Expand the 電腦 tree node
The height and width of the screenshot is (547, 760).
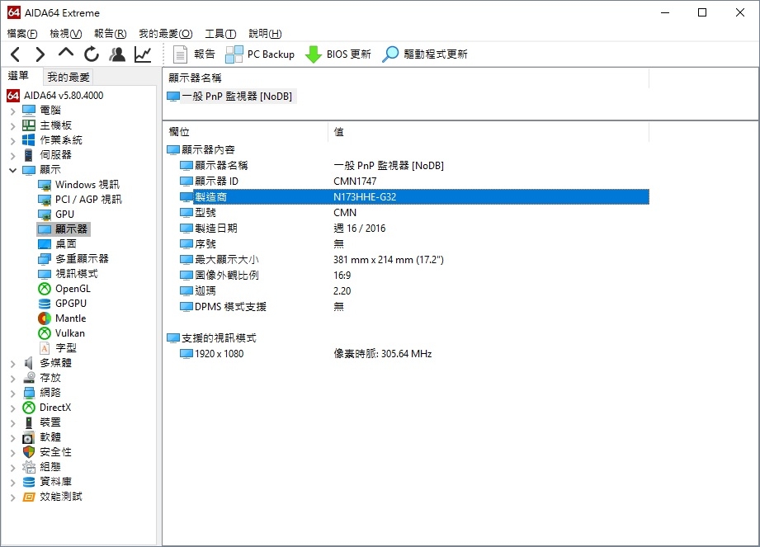13,111
